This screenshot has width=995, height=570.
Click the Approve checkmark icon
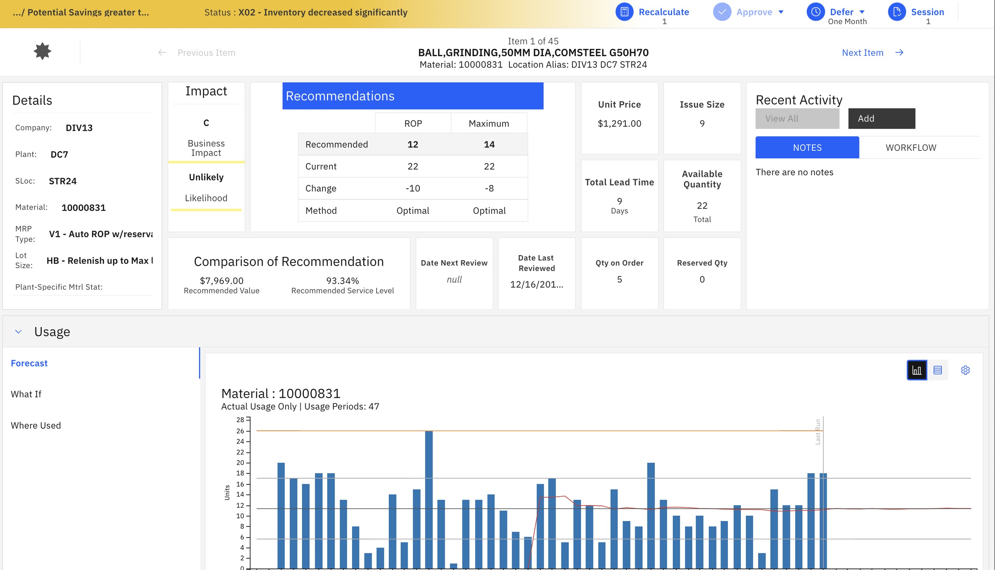click(x=722, y=12)
